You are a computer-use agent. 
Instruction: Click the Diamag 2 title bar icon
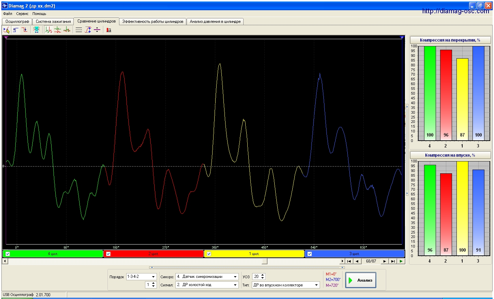point(5,6)
